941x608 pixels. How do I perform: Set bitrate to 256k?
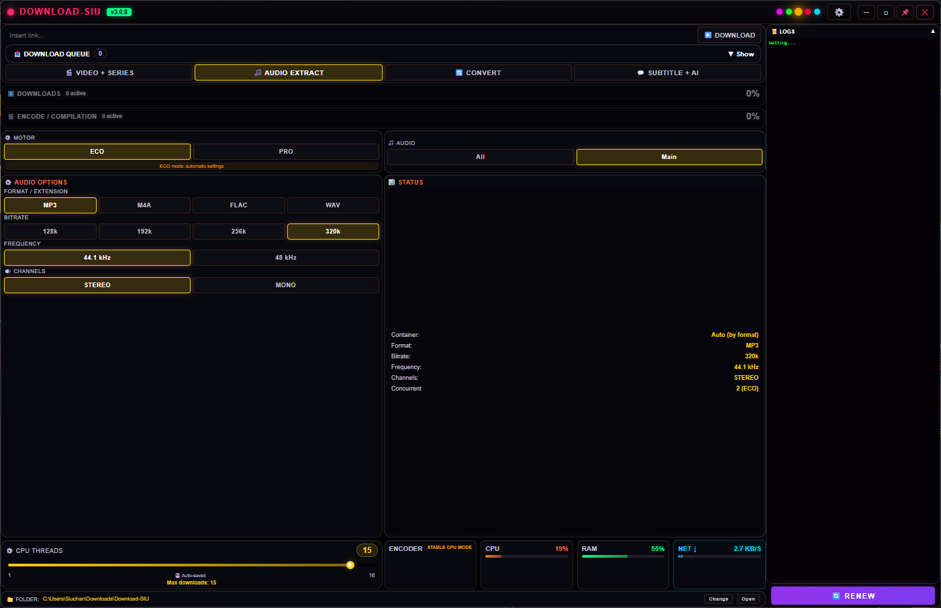(239, 232)
